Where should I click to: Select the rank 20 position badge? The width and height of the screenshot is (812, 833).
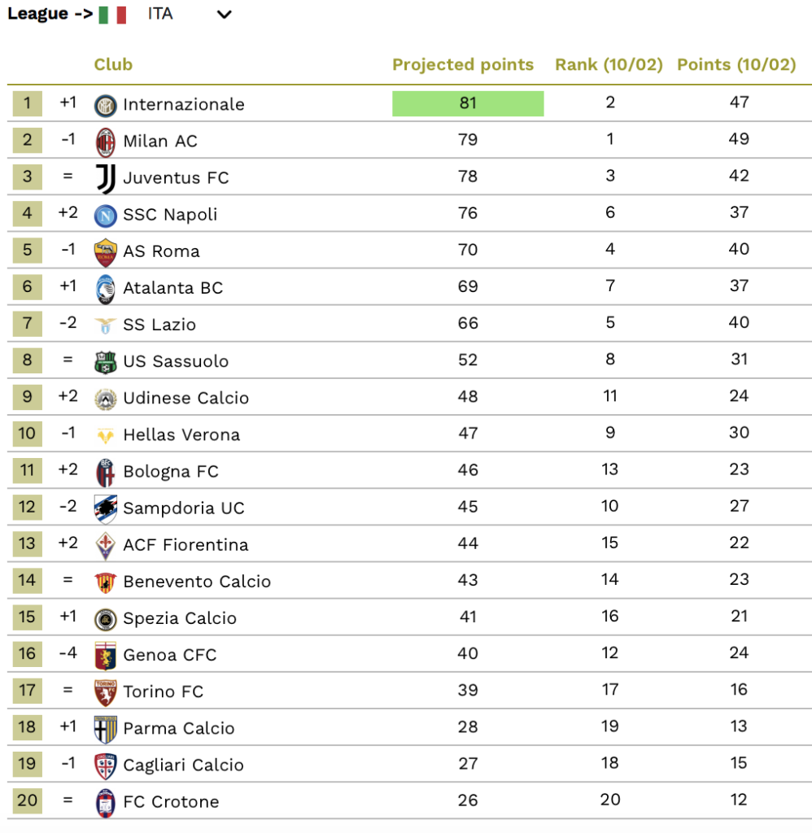click(28, 800)
